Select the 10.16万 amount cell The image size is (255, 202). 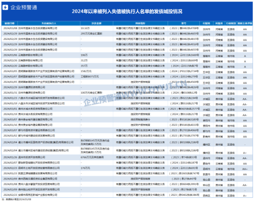point(85,28)
